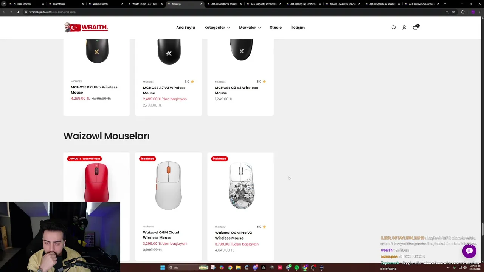The image size is (484, 272).
Task: Reload the page with refresh icon
Action: click(x=17, y=12)
